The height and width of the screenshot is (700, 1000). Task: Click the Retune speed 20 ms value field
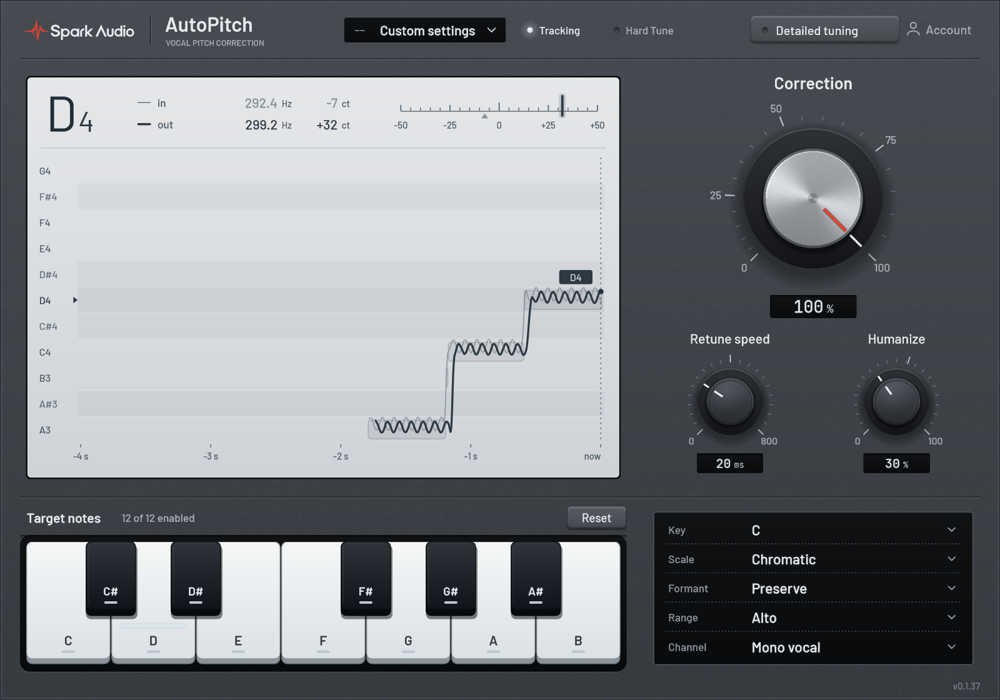coord(730,464)
